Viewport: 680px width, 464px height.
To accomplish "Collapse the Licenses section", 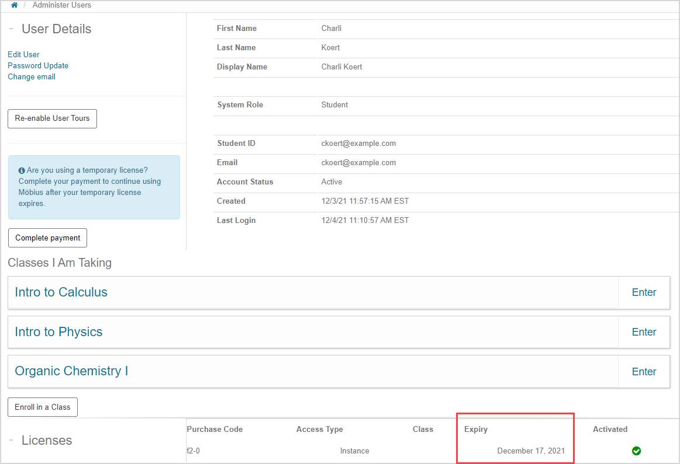I will (x=11, y=441).
